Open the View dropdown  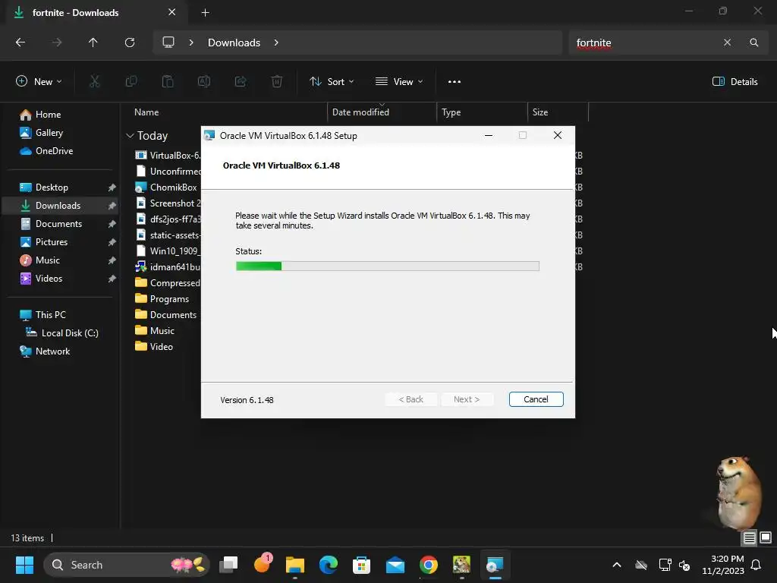pyautogui.click(x=399, y=82)
